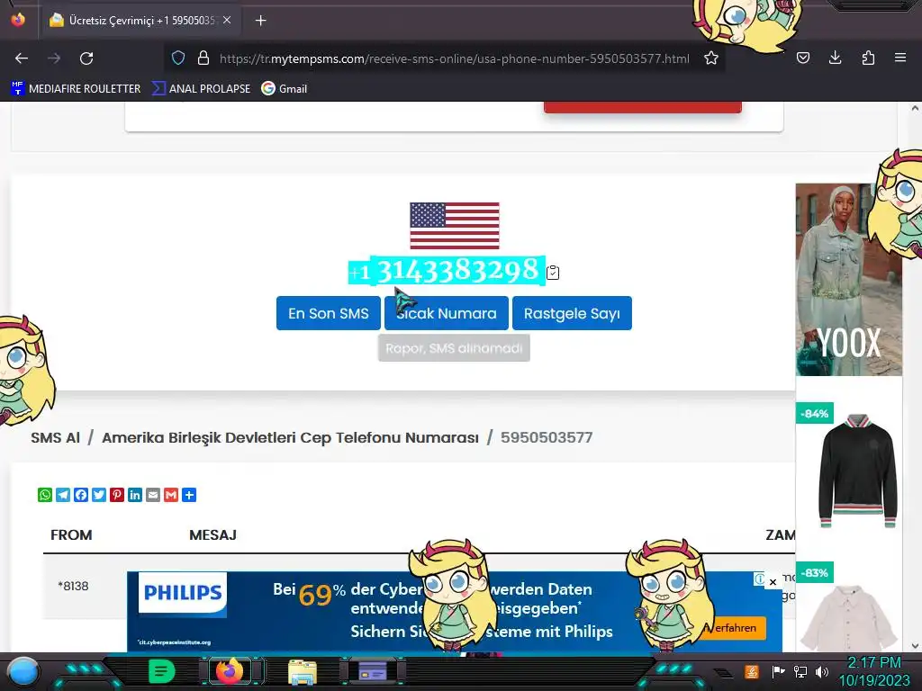
Task: Click the American flag image
Action: (x=455, y=226)
